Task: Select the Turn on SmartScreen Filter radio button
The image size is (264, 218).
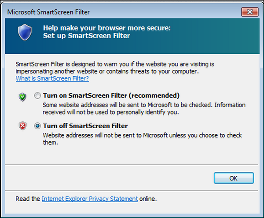Action: [x=37, y=96]
